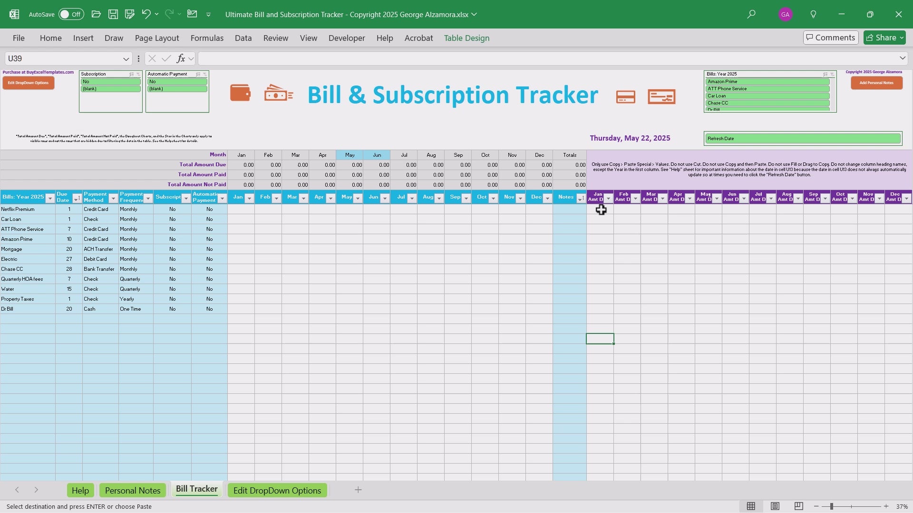This screenshot has height=513, width=913.
Task: Clear filter on Automatic Payment slicer
Action: click(x=205, y=74)
